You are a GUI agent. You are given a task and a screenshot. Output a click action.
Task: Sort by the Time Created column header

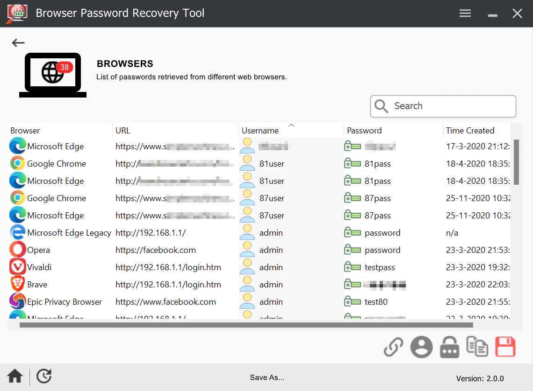click(477, 131)
